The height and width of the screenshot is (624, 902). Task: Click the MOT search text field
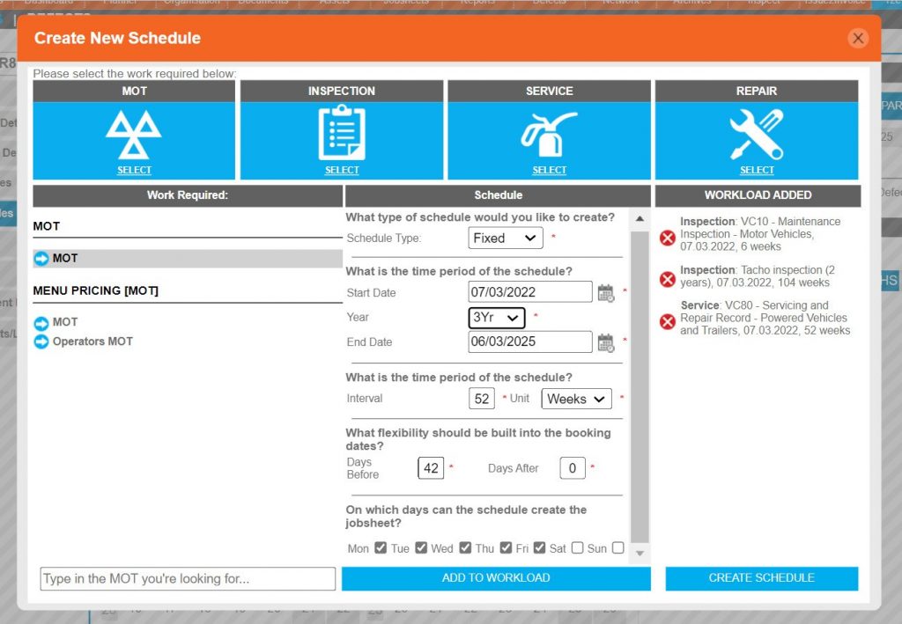[186, 578]
